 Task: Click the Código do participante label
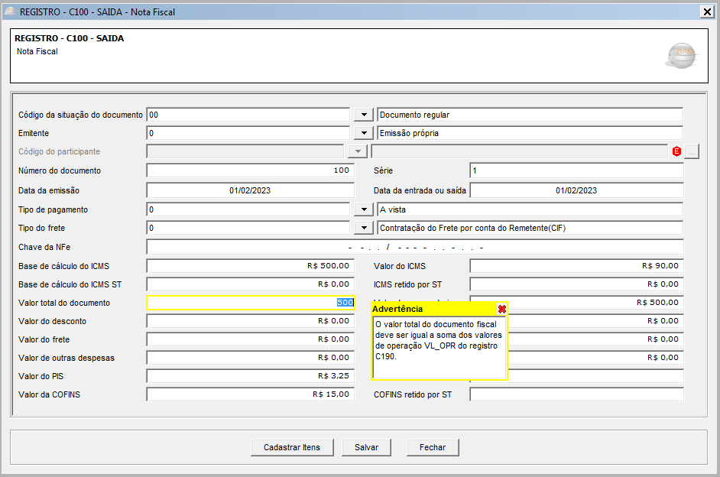click(59, 151)
